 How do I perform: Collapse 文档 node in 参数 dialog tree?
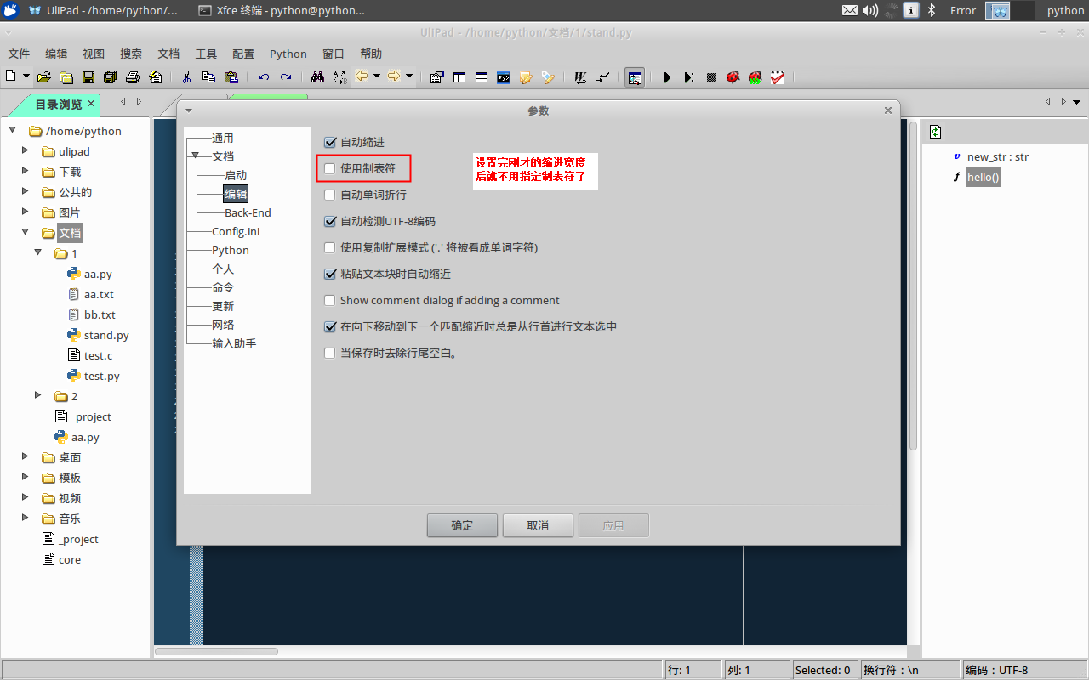point(196,156)
